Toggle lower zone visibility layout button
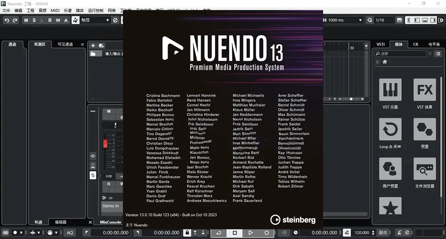 [x=425, y=20]
